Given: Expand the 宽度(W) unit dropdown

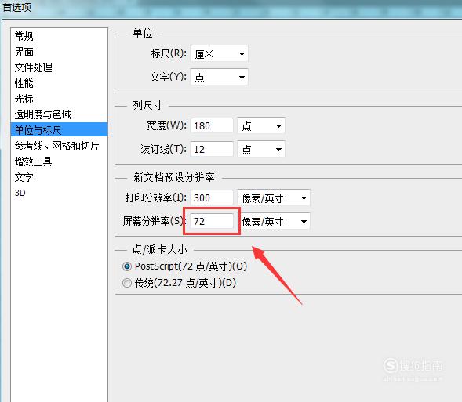Looking at the screenshot, I should 261,125.
